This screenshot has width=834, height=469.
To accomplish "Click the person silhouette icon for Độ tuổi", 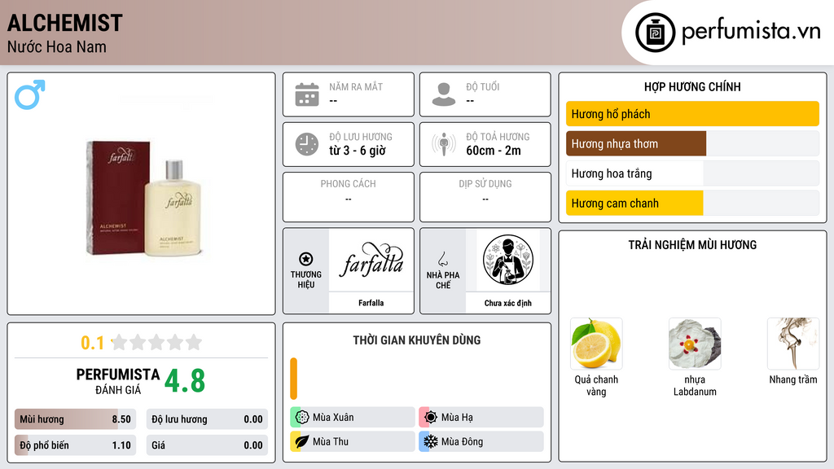I will point(444,94).
